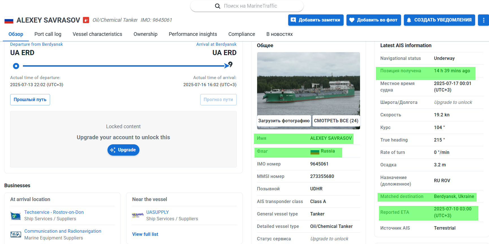Open the View full list link
The width and height of the screenshot is (489, 244).
pos(145,234)
